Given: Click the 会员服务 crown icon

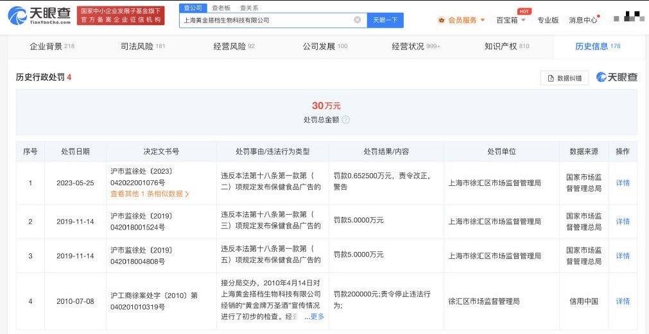Looking at the screenshot, I should [x=442, y=20].
